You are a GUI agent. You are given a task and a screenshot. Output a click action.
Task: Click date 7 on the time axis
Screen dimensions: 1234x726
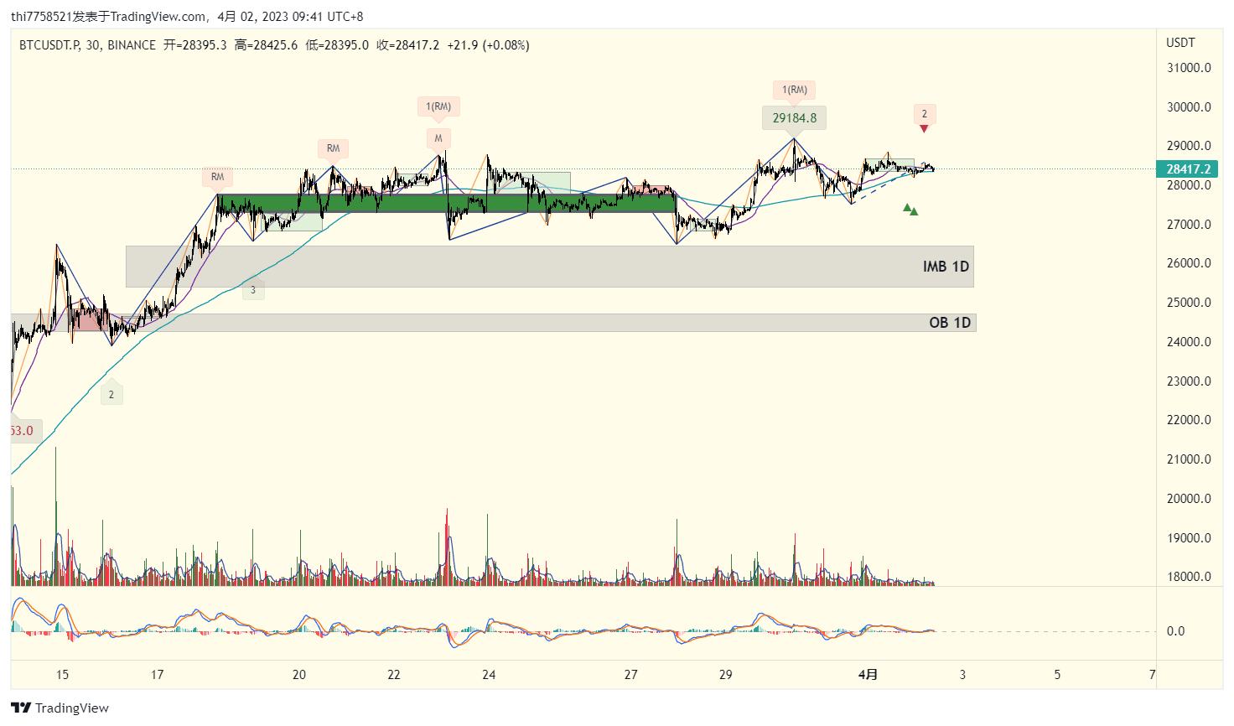pyautogui.click(x=1152, y=674)
